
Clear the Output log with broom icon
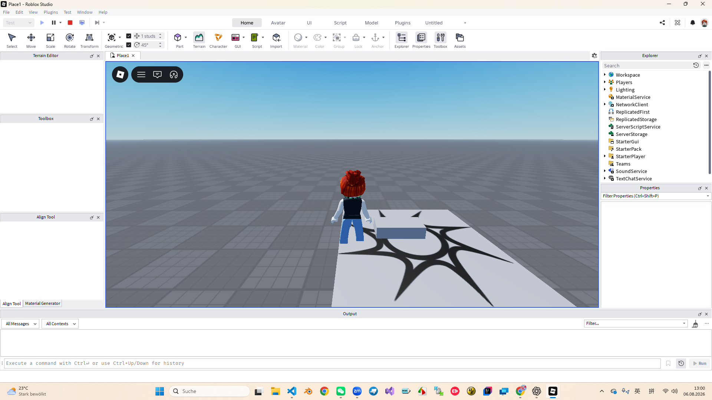pos(695,324)
